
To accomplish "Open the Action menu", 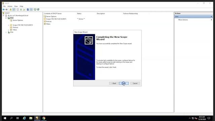I will 10,6.
